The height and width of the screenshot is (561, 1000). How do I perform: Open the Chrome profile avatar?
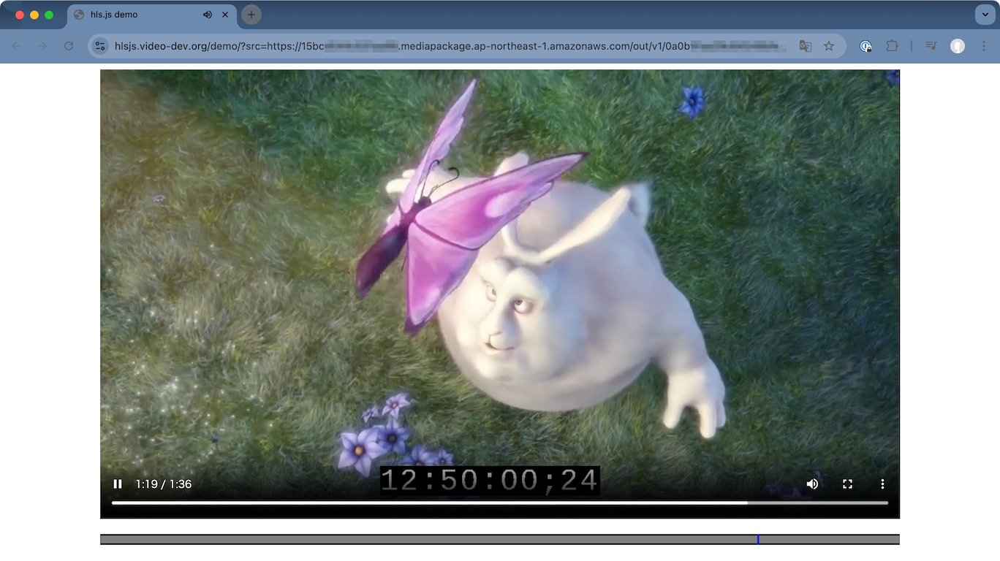958,46
